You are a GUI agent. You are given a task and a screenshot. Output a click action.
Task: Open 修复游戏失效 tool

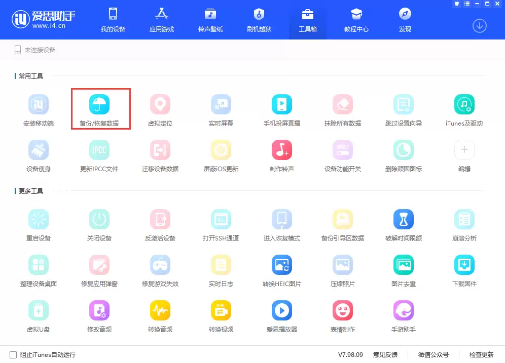pyautogui.click(x=160, y=271)
